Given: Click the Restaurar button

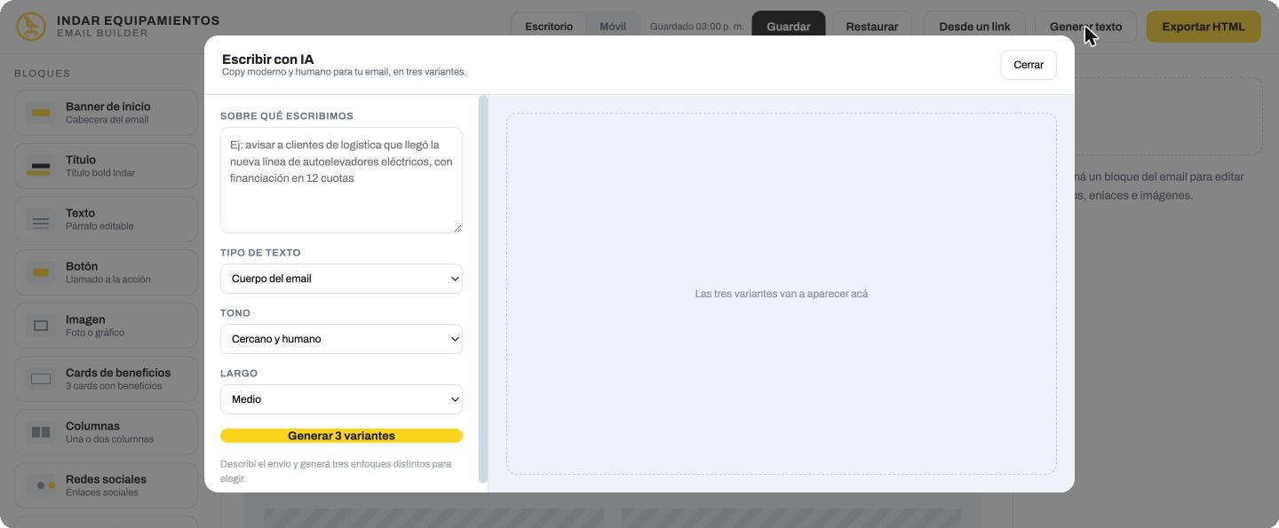Looking at the screenshot, I should coord(871,27).
